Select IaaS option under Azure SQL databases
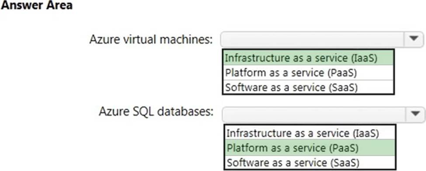This screenshot has width=426, height=171. point(310,133)
